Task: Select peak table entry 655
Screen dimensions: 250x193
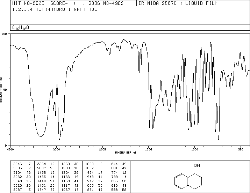Action: point(114,181)
